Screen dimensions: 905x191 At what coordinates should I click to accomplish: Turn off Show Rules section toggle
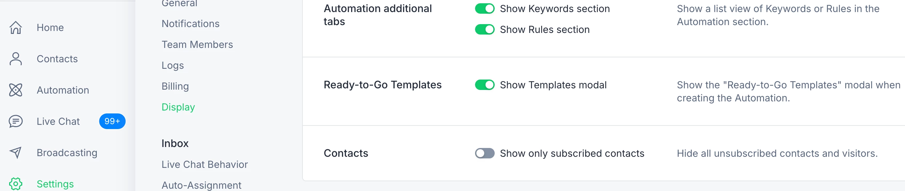(485, 29)
